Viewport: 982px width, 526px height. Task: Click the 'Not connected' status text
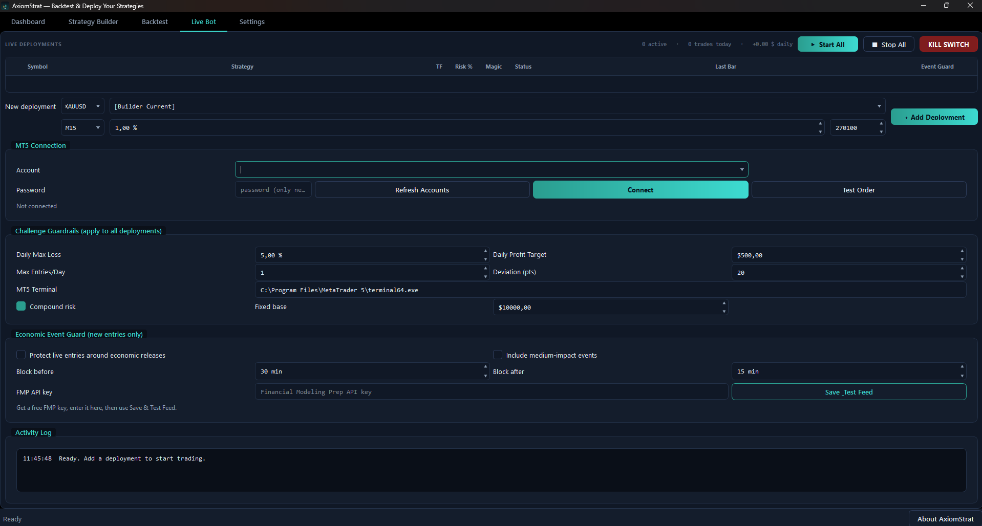click(x=36, y=206)
